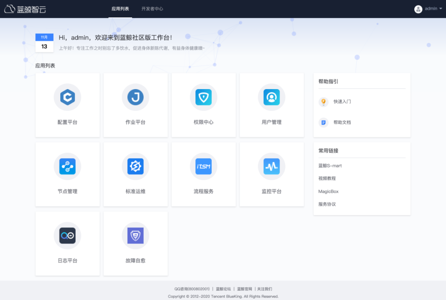The height and width of the screenshot is (300, 446).
Task: Open the 流程服务 ITSM icon
Action: (x=203, y=166)
